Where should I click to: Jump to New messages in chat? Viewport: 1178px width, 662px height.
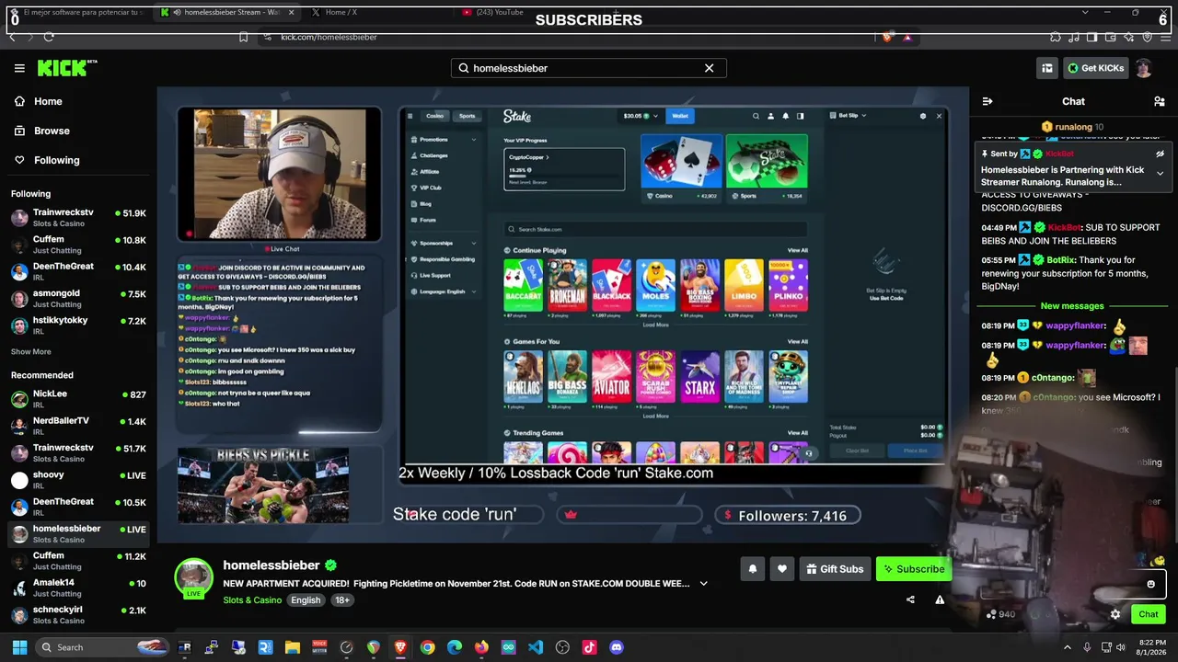(1072, 306)
